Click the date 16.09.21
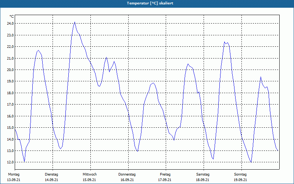This screenshot has width=294, height=184. pyautogui.click(x=127, y=180)
